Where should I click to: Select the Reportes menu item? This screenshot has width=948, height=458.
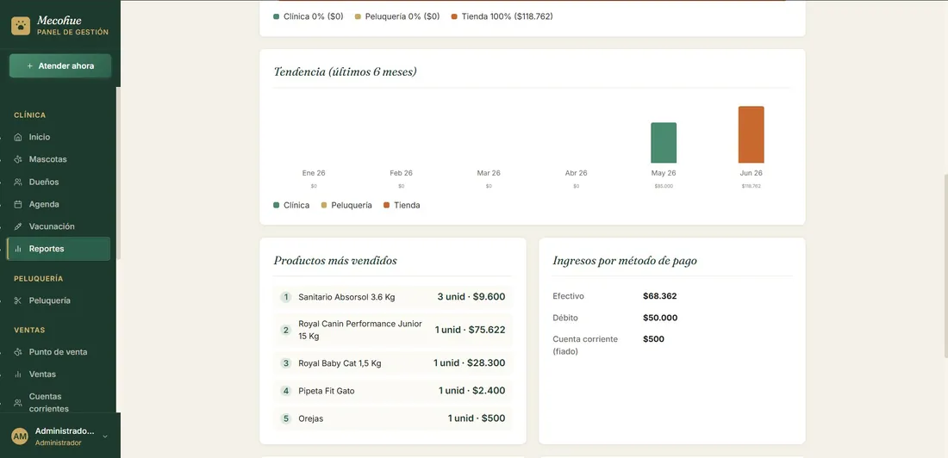pos(59,249)
